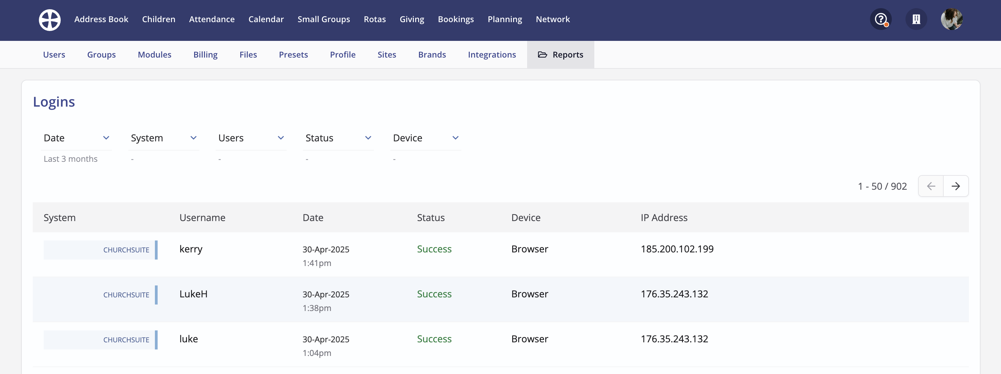Viewport: 1001px width, 374px height.
Task: Click username LukeH in table
Action: point(193,294)
